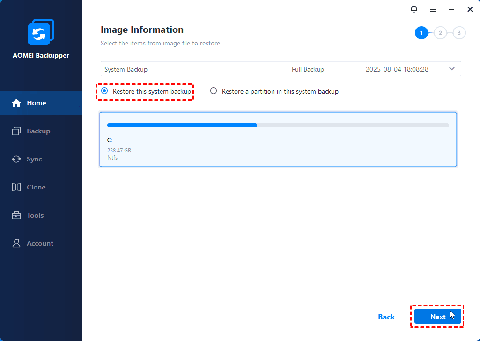Click the Clone icon in sidebar
This screenshot has width=480, height=341.
click(x=16, y=187)
